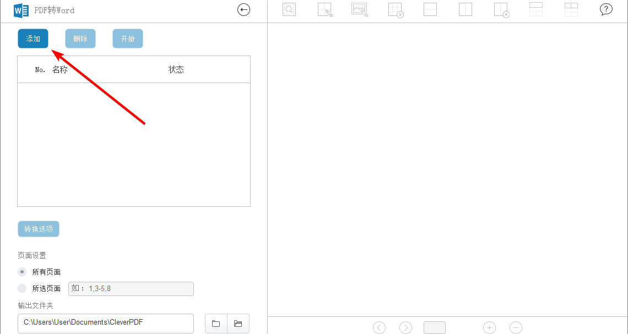Click the back arrow in the header
The image size is (628, 334).
coord(243,9)
